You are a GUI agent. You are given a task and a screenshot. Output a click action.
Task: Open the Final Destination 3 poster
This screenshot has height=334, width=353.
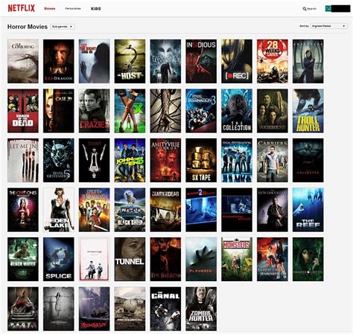point(201,111)
